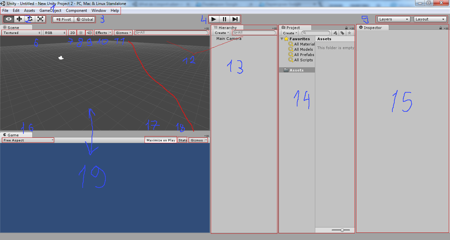Open the Scene view Gizmos dropdown
Image resolution: width=450 pixels, height=240 pixels.
click(x=124, y=33)
